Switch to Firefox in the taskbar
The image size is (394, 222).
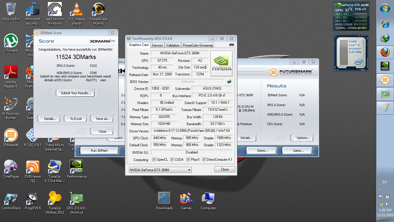click(385, 52)
